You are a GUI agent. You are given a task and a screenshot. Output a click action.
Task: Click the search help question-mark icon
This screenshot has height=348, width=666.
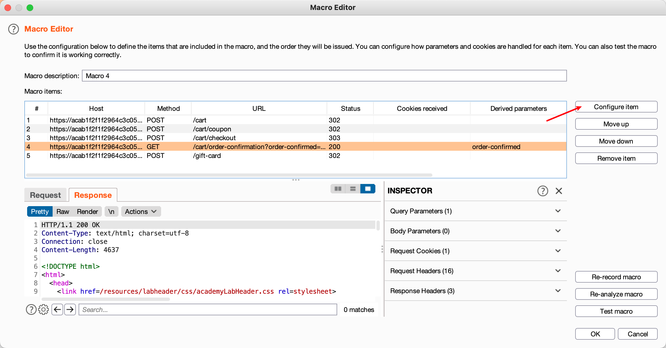pos(31,309)
